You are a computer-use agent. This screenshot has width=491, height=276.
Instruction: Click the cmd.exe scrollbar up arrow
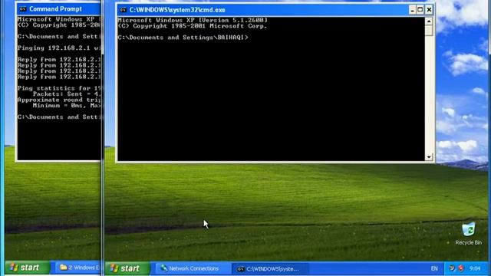(x=429, y=21)
